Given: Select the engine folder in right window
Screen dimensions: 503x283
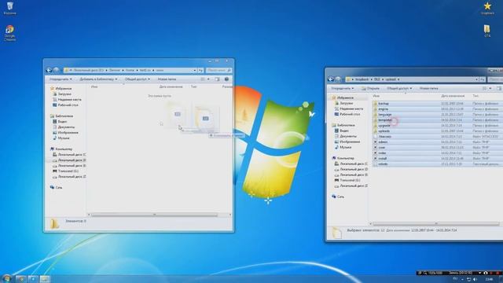Looking at the screenshot, I should click(x=383, y=109).
